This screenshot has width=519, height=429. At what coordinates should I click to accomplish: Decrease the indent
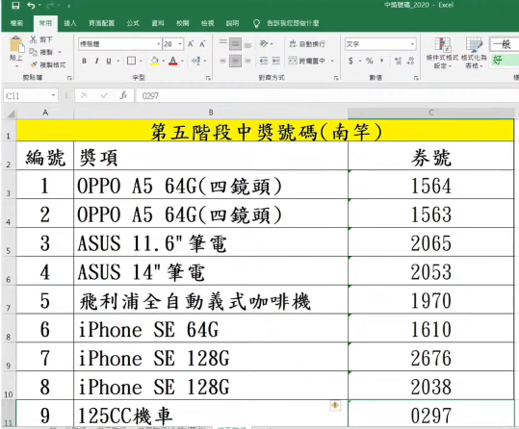click(264, 61)
